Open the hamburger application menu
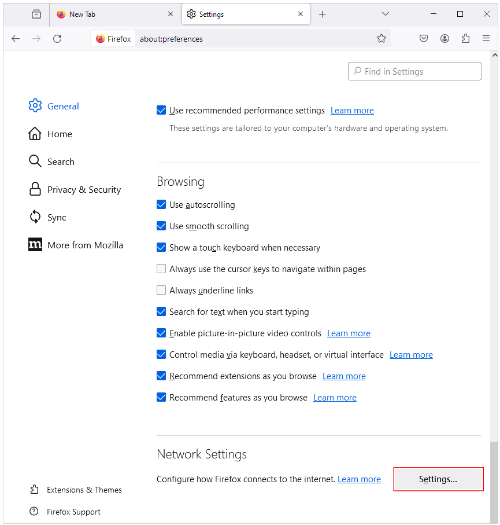 coord(486,38)
